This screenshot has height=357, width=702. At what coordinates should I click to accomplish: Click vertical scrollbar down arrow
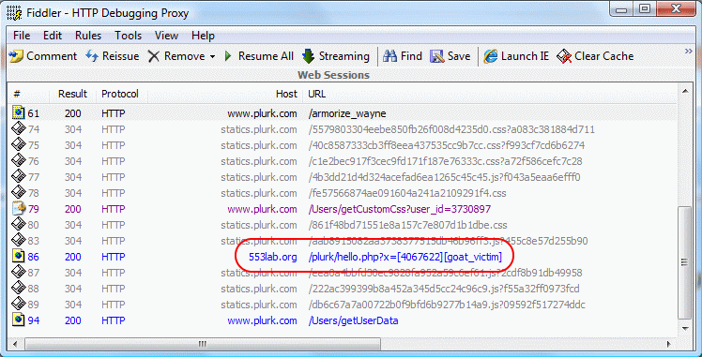click(685, 329)
